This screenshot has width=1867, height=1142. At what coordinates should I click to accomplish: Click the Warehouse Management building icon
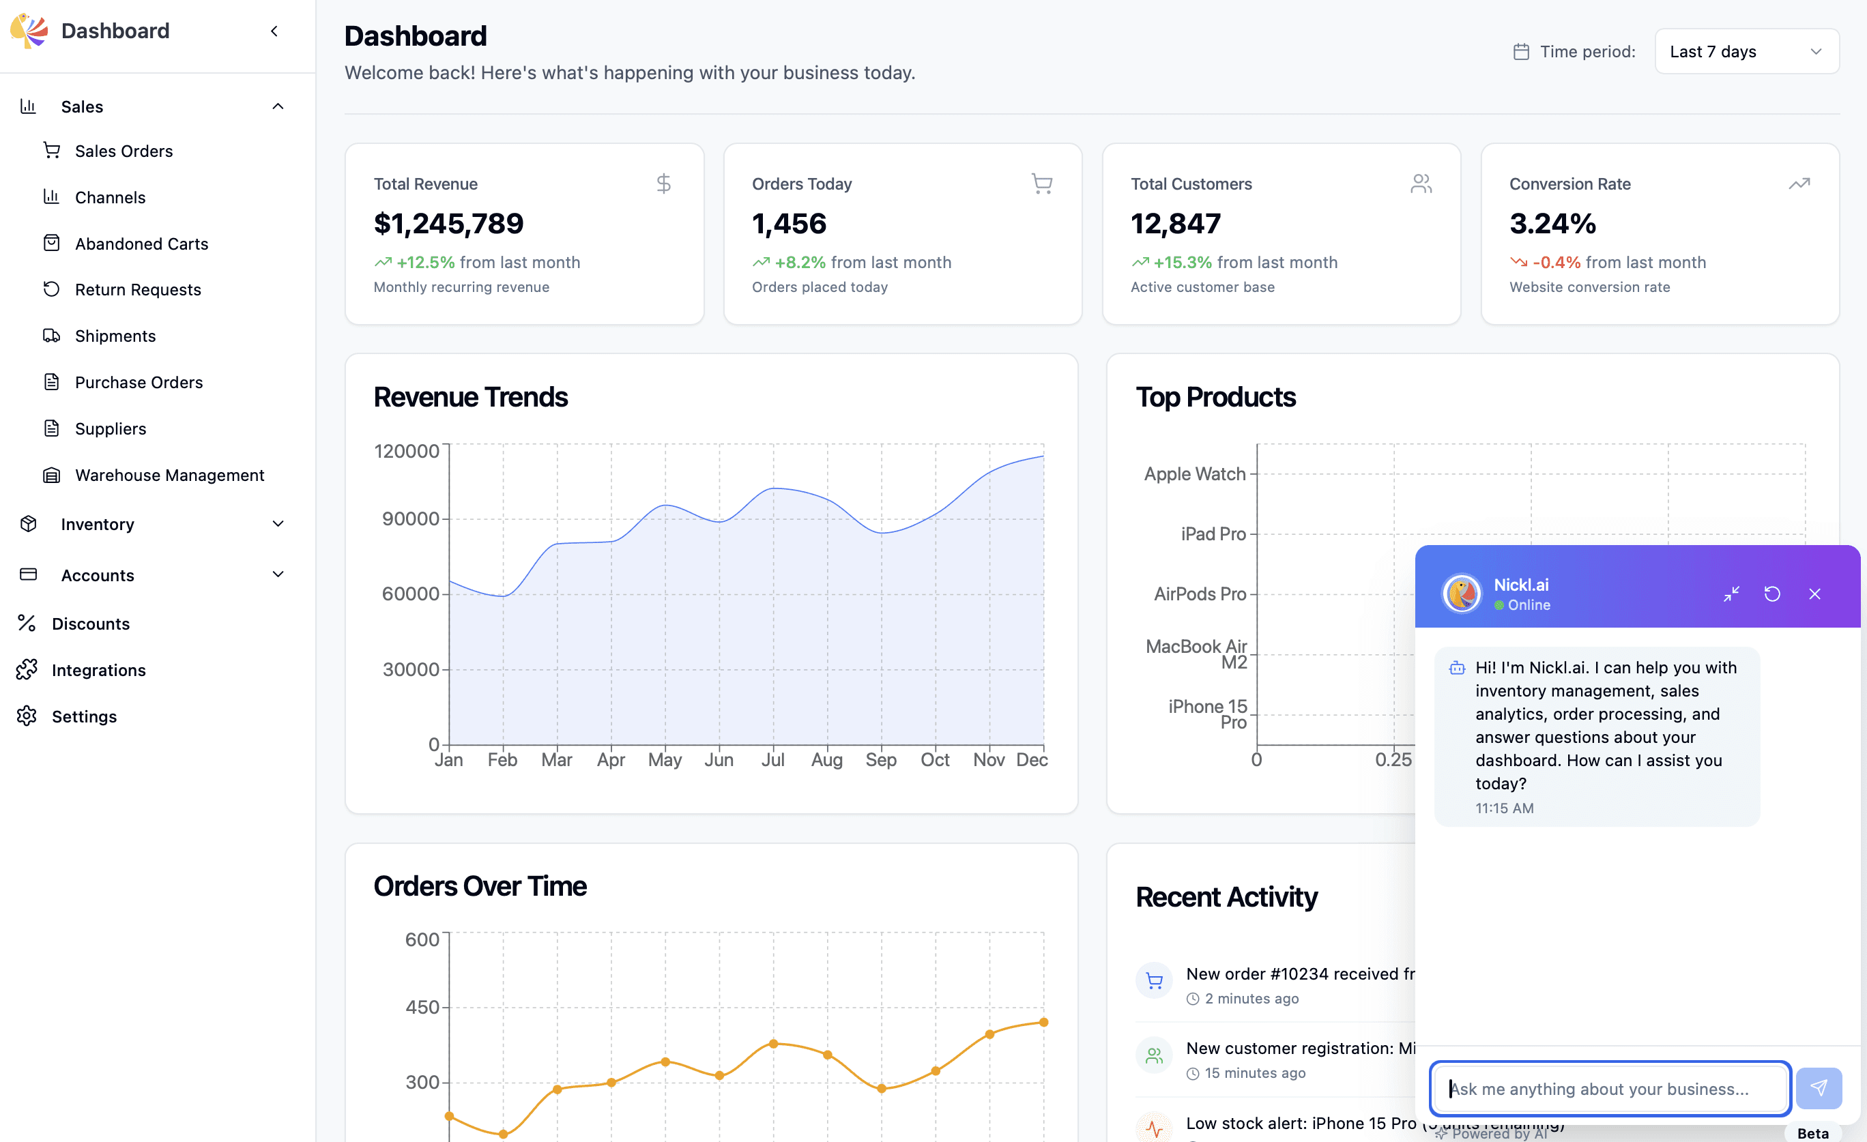coord(52,475)
